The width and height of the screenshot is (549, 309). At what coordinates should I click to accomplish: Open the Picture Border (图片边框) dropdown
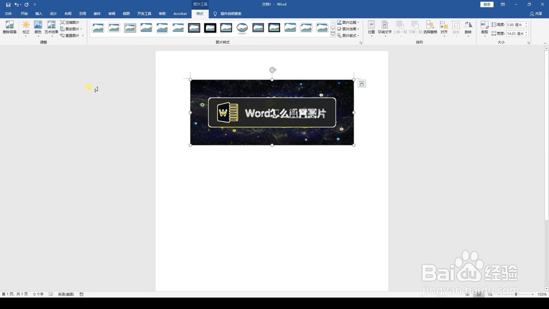tap(349, 23)
